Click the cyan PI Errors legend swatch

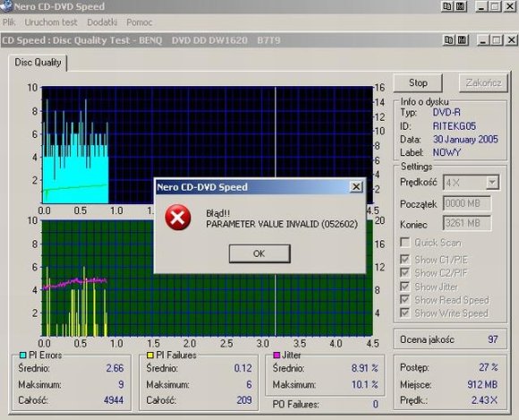(x=23, y=356)
